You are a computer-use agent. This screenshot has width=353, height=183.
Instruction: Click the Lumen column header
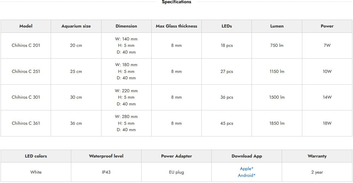(277, 26)
